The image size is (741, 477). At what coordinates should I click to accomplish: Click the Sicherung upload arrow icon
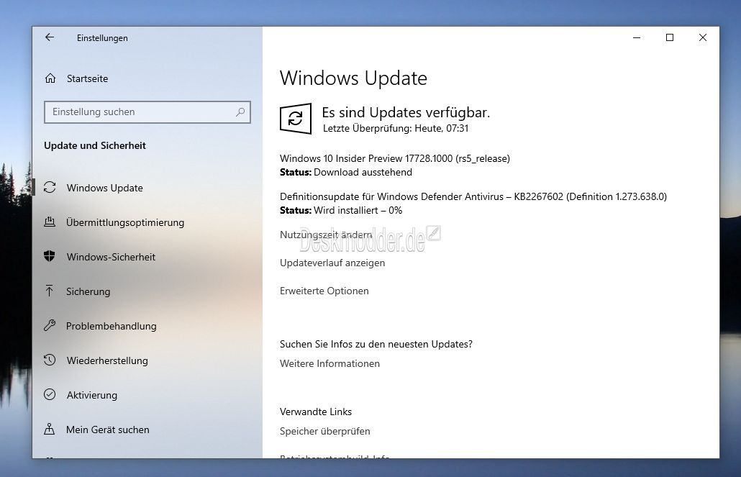pos(49,291)
